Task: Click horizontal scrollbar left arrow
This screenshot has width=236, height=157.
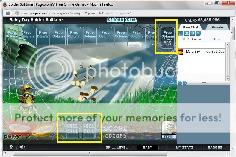Action: pos(5,153)
